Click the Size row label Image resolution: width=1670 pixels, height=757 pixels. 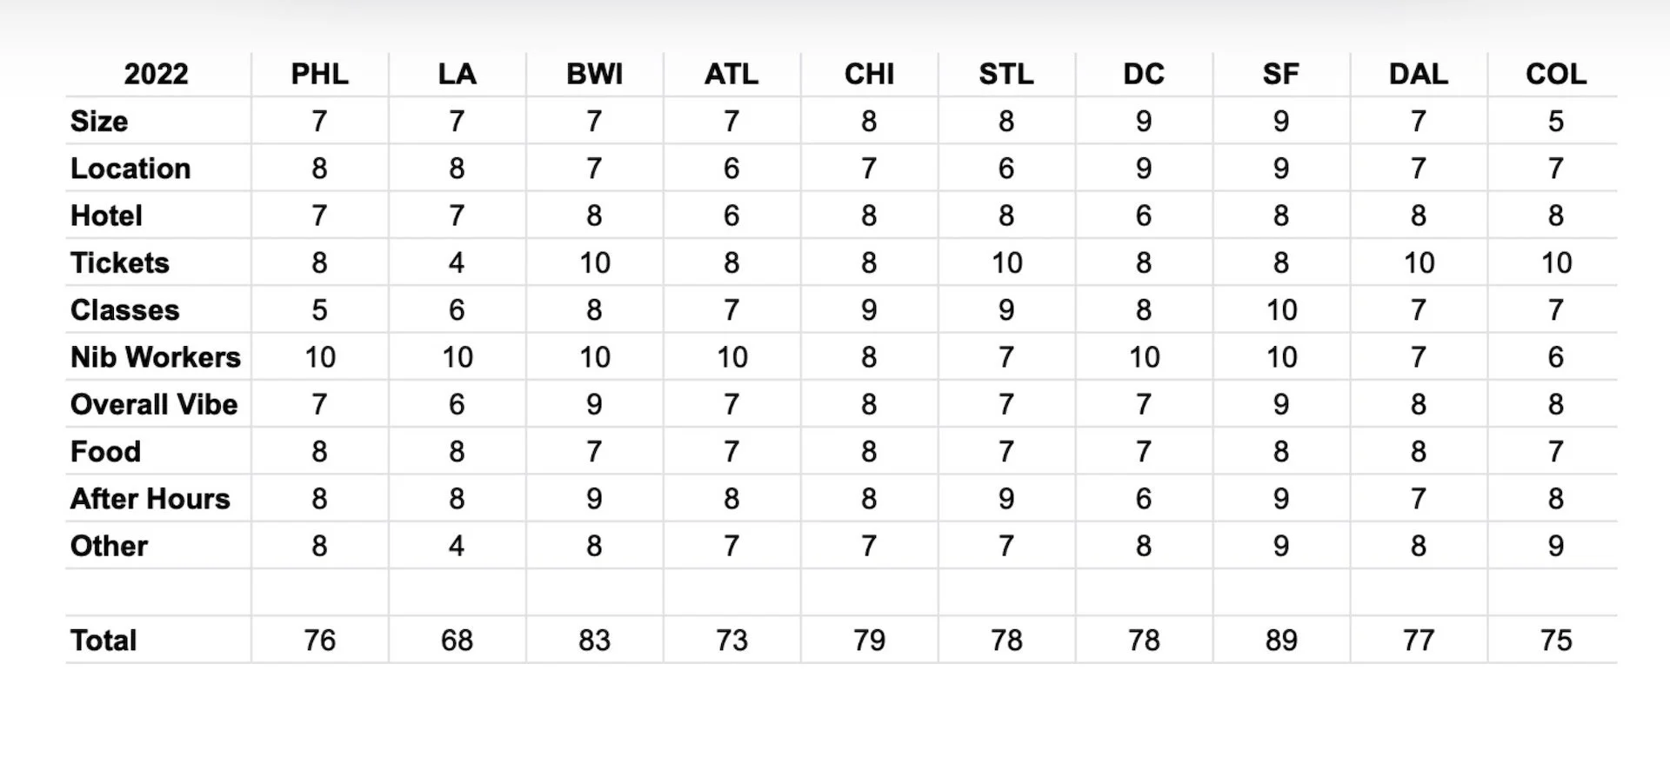click(x=99, y=121)
